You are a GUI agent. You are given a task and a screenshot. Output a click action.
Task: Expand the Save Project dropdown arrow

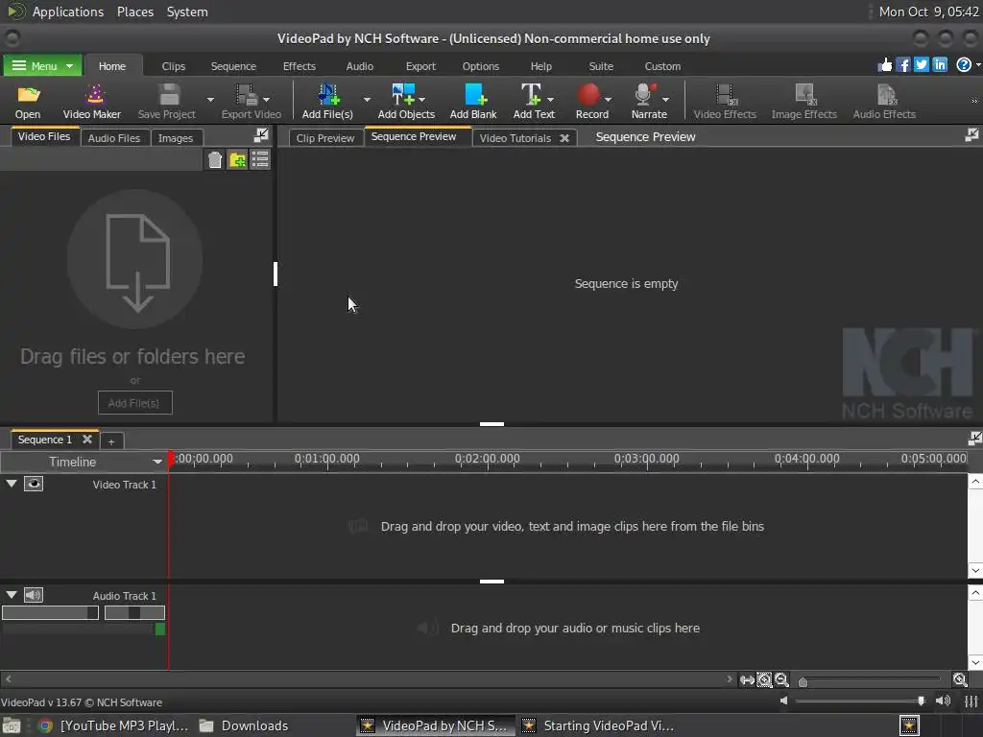pos(210,99)
